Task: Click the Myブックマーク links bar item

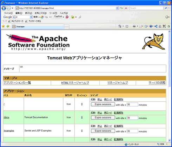Action: click(x=16, y=21)
